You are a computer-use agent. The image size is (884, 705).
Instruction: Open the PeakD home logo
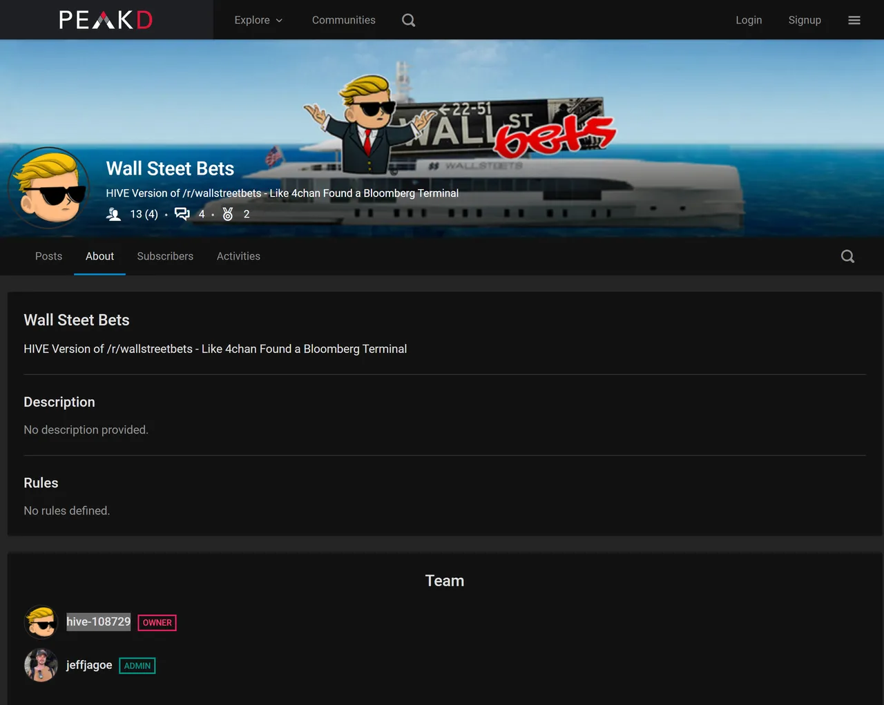pyautogui.click(x=106, y=20)
